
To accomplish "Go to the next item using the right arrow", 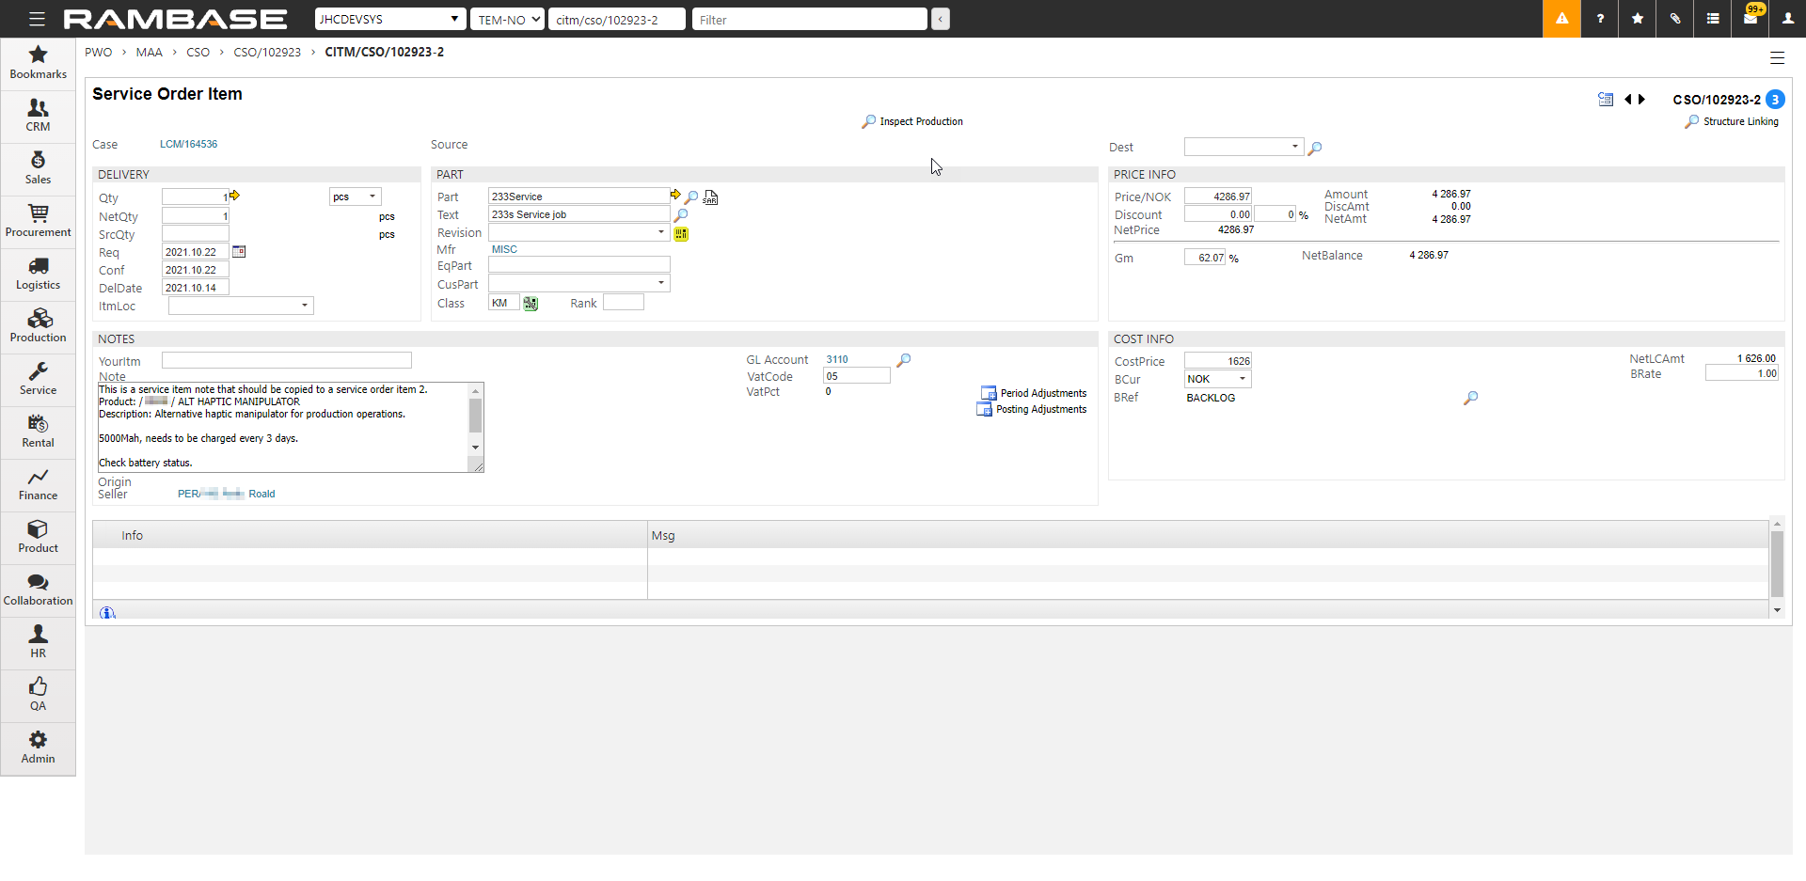I will tap(1642, 100).
